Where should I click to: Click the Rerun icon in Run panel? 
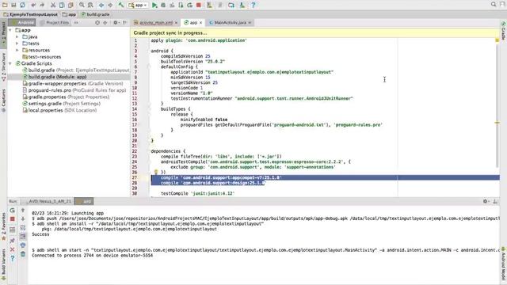point(13,211)
